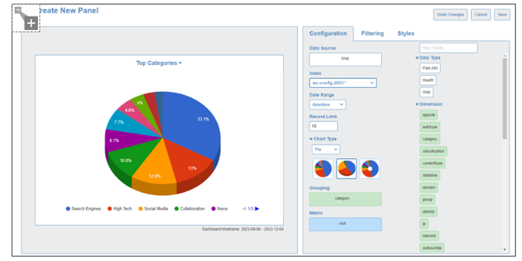Collapse the Data Type section
The width and height of the screenshot is (522, 261).
coord(428,58)
